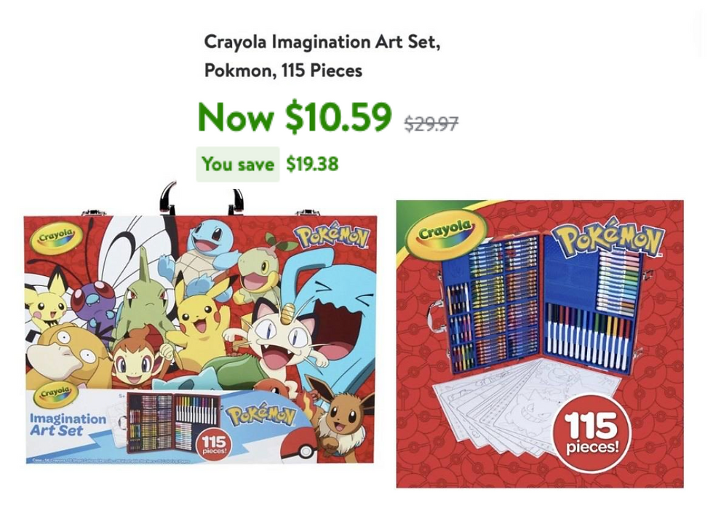The height and width of the screenshot is (511, 713).
Task: Click Eevee at the box bottom corner
Action: click(341, 419)
